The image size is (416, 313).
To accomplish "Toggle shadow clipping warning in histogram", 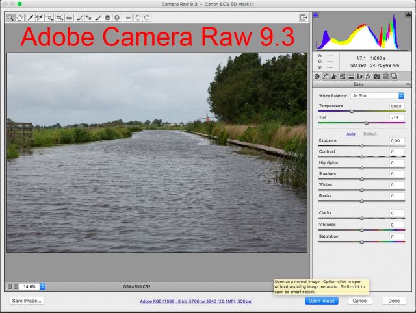I will click(x=316, y=15).
